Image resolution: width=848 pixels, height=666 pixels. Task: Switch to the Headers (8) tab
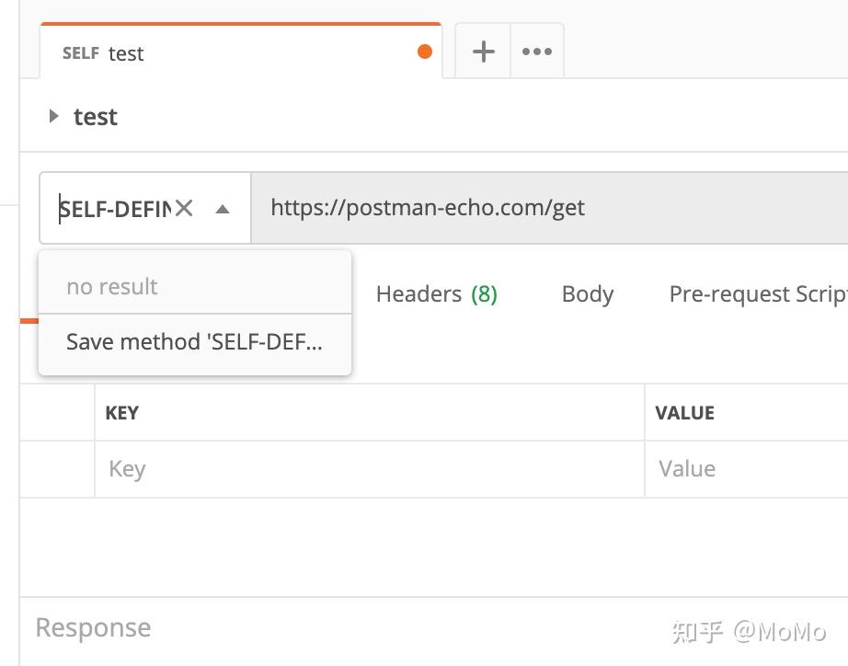437,294
